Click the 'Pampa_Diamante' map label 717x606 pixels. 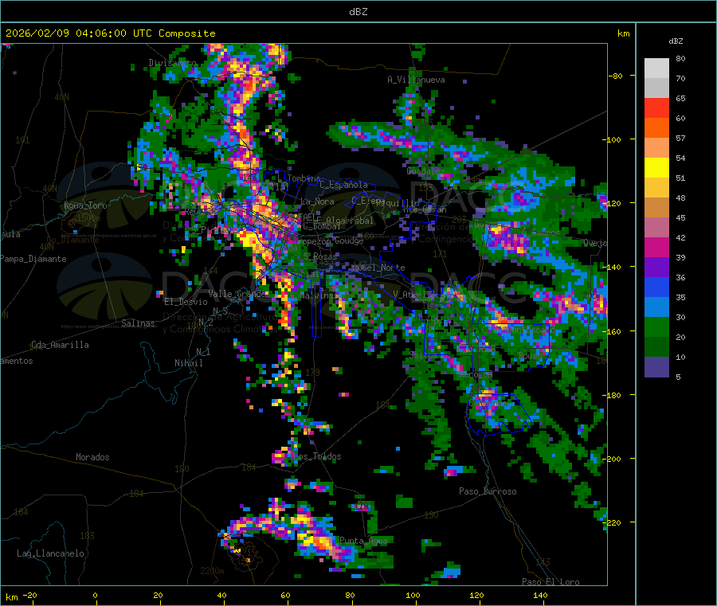33,259
